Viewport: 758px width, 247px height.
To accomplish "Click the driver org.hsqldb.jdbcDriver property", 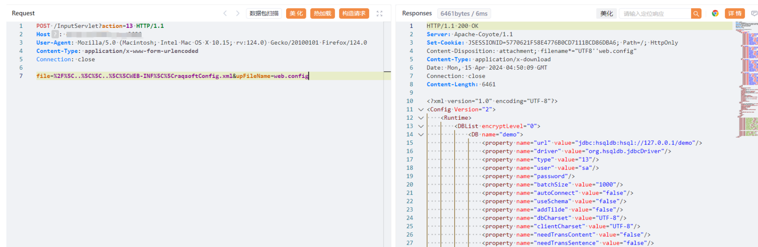I will click(577, 151).
